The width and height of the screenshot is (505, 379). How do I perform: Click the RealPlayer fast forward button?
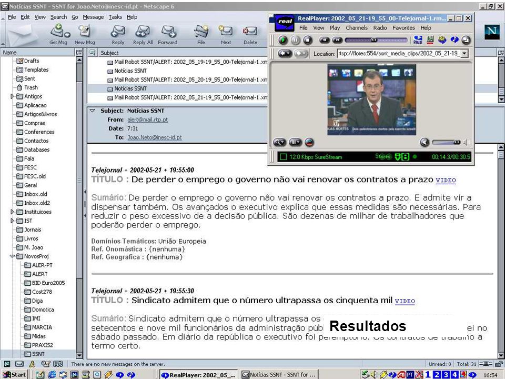pos(337,40)
